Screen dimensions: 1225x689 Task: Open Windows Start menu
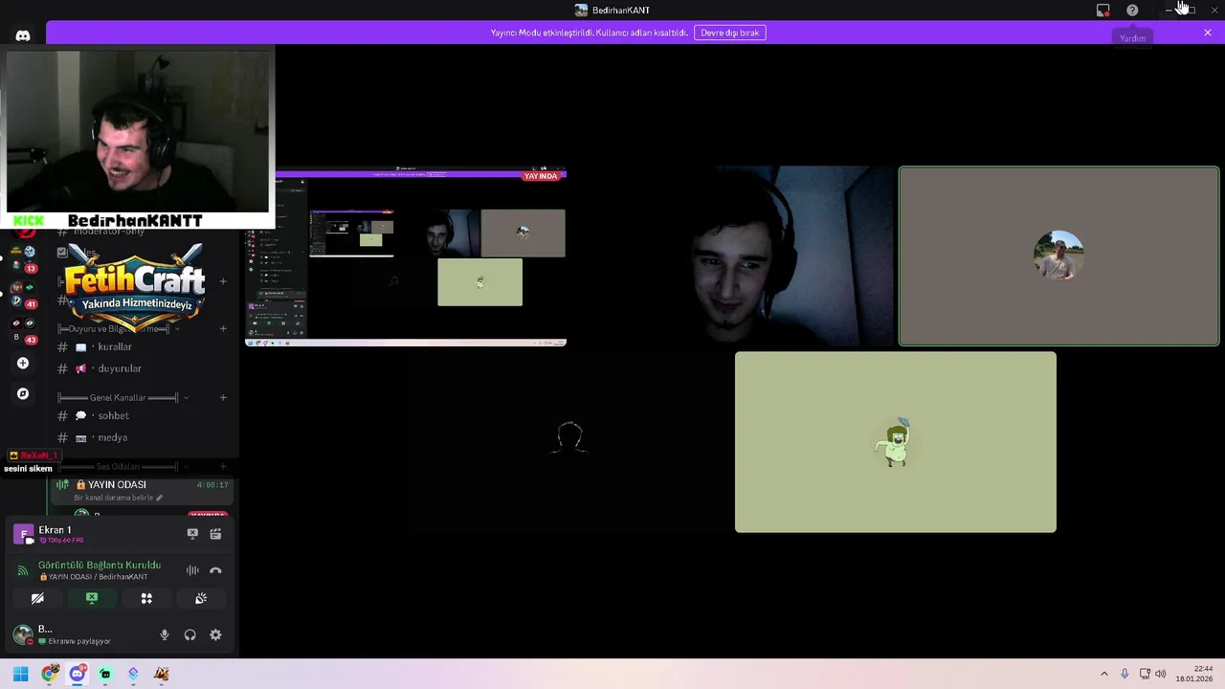pyautogui.click(x=20, y=674)
